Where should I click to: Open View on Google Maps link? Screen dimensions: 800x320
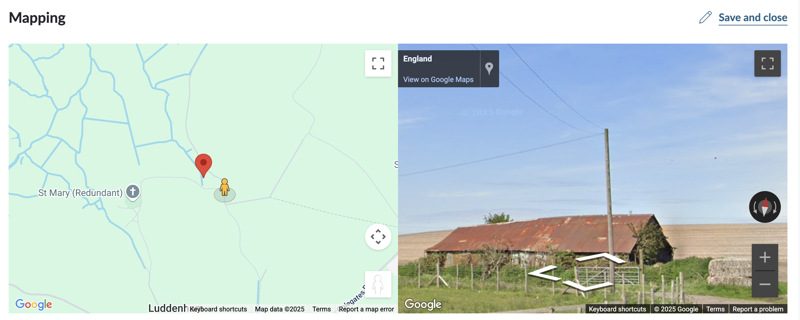coord(438,79)
